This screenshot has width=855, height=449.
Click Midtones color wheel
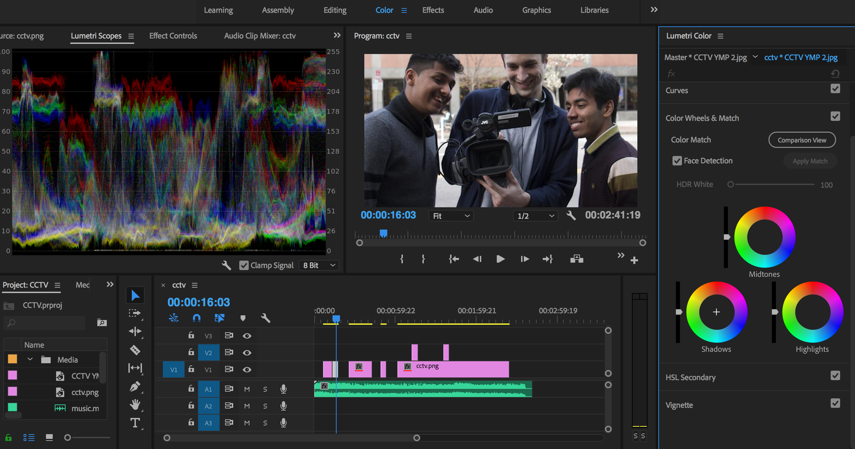coord(765,237)
